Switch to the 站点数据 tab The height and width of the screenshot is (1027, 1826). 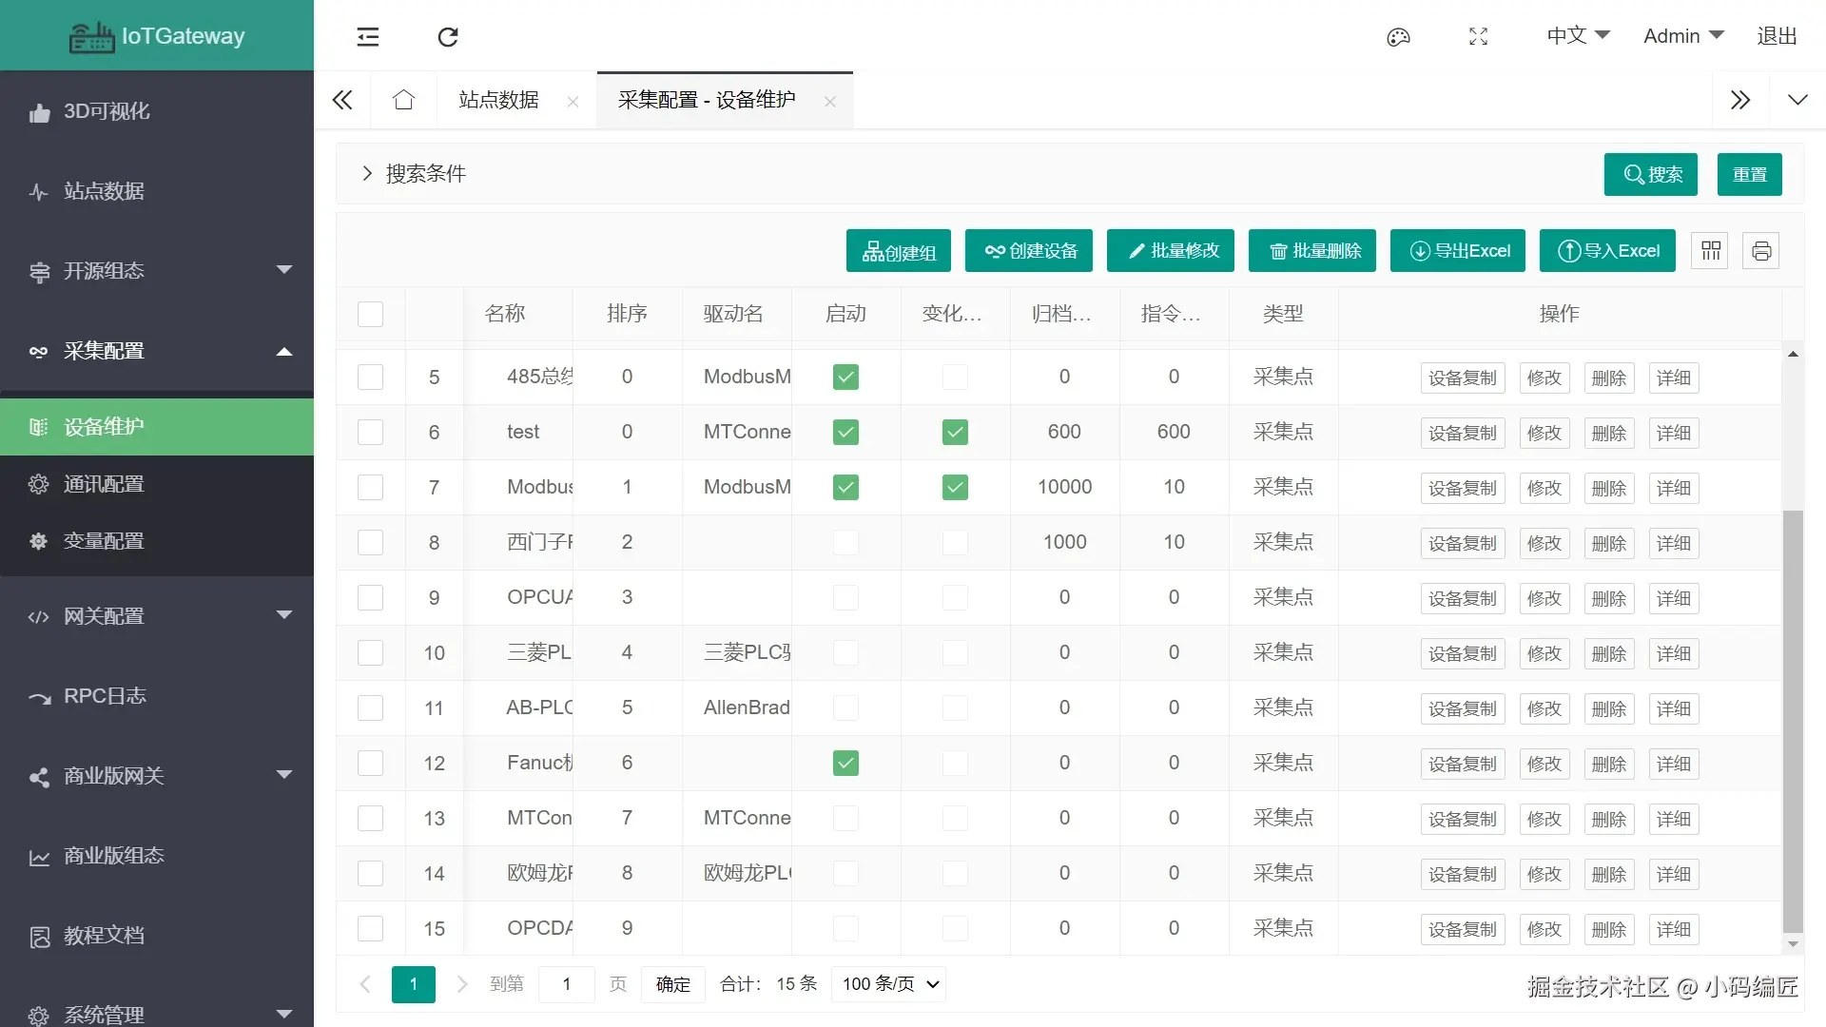[x=498, y=100]
